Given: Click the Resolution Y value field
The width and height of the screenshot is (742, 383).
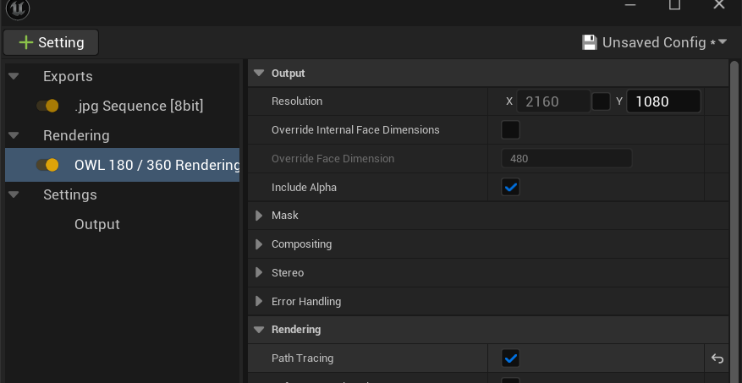Looking at the screenshot, I should coord(662,101).
